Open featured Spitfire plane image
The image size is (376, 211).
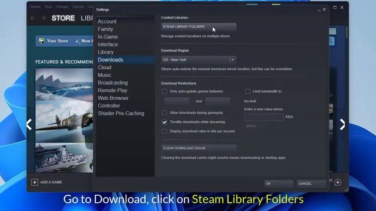(x=64, y=122)
